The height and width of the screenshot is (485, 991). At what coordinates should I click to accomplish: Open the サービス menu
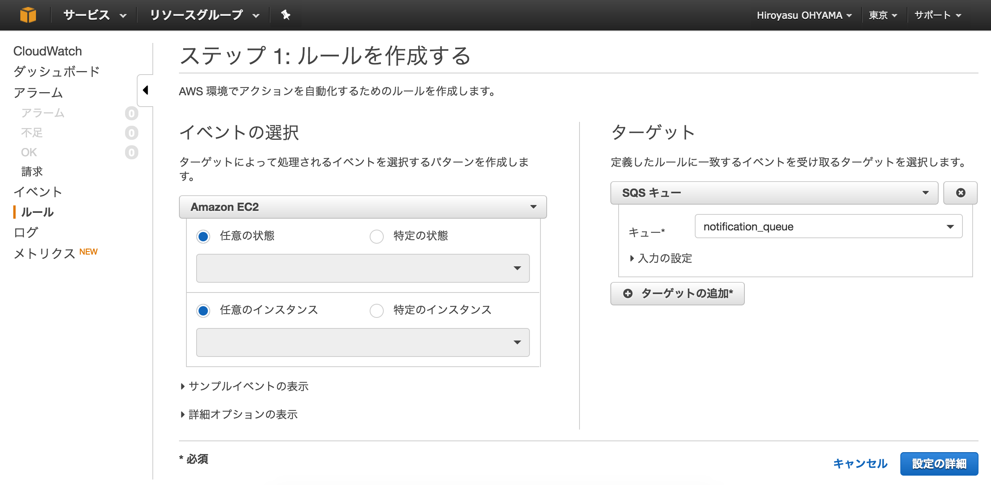[95, 15]
